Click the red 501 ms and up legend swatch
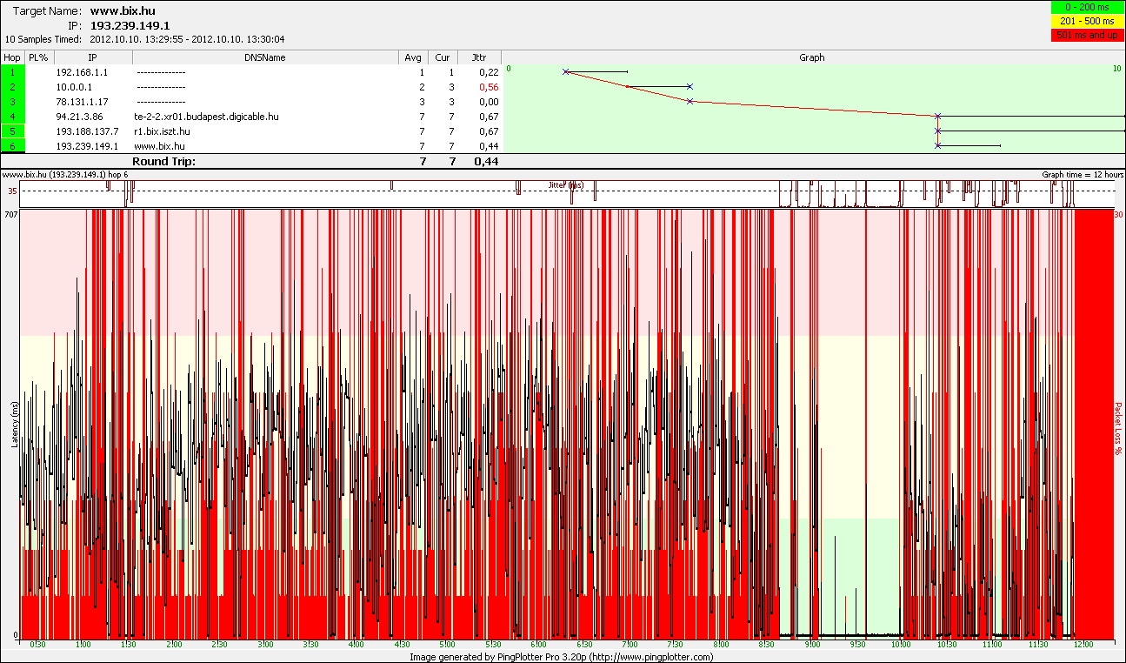The image size is (1126, 663). click(1087, 35)
